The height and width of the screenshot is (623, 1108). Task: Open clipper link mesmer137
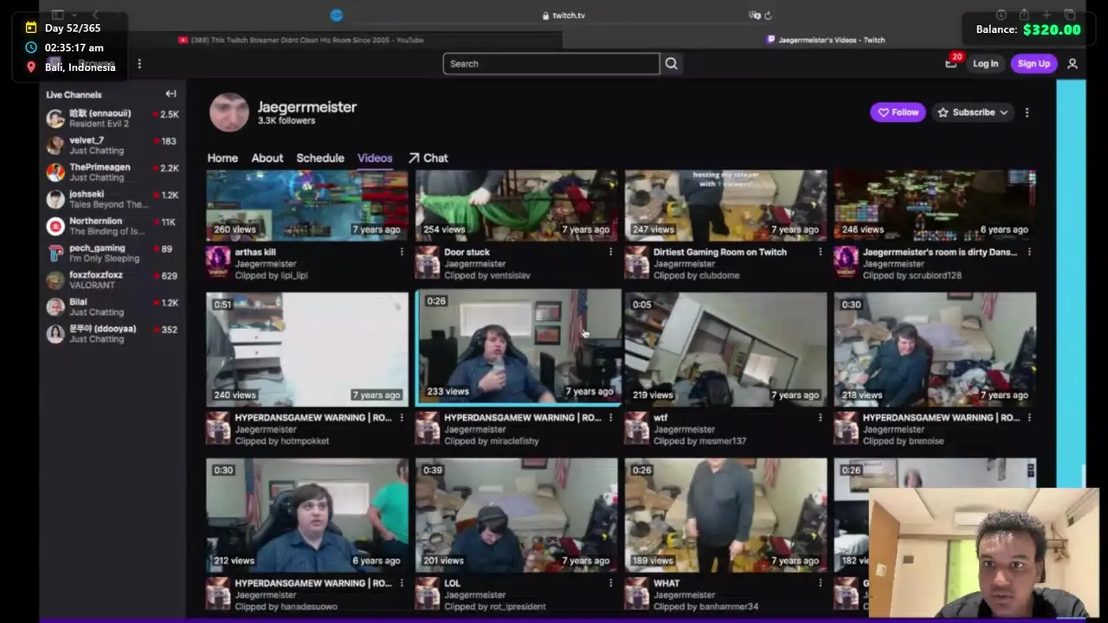723,440
